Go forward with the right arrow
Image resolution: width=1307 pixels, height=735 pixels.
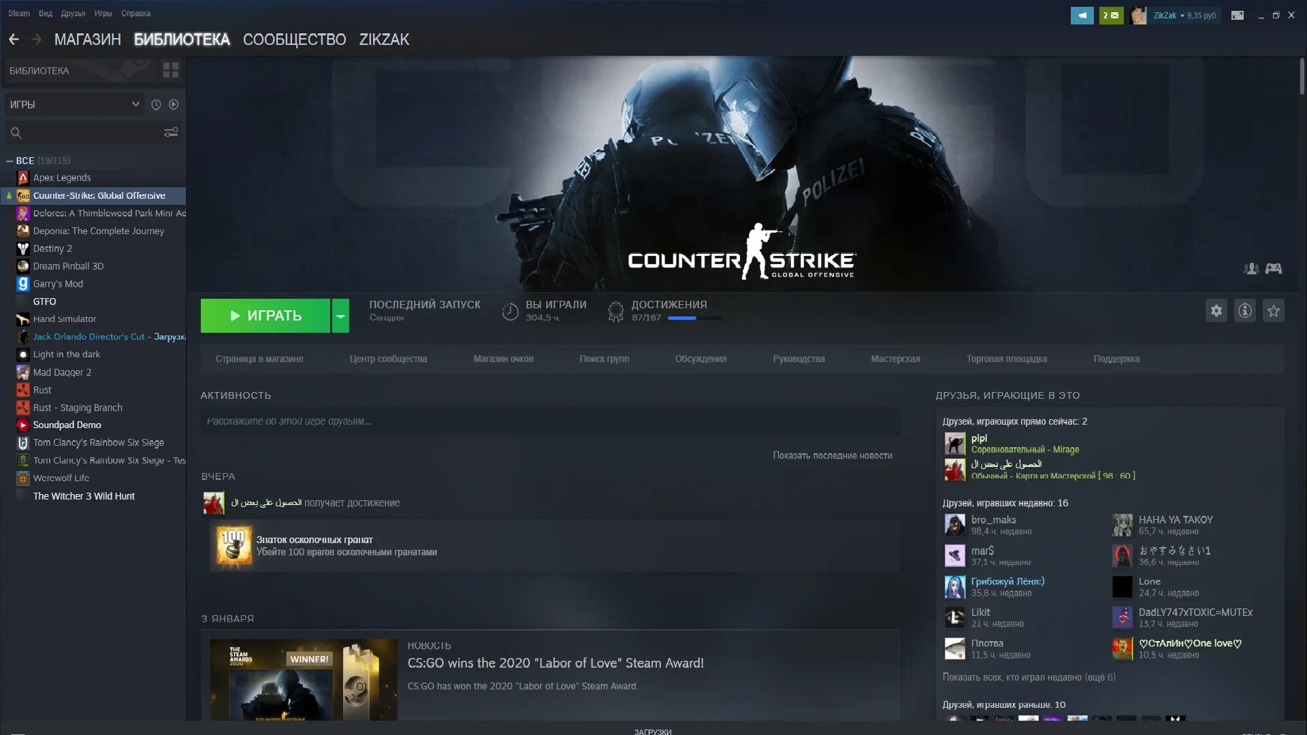(37, 39)
